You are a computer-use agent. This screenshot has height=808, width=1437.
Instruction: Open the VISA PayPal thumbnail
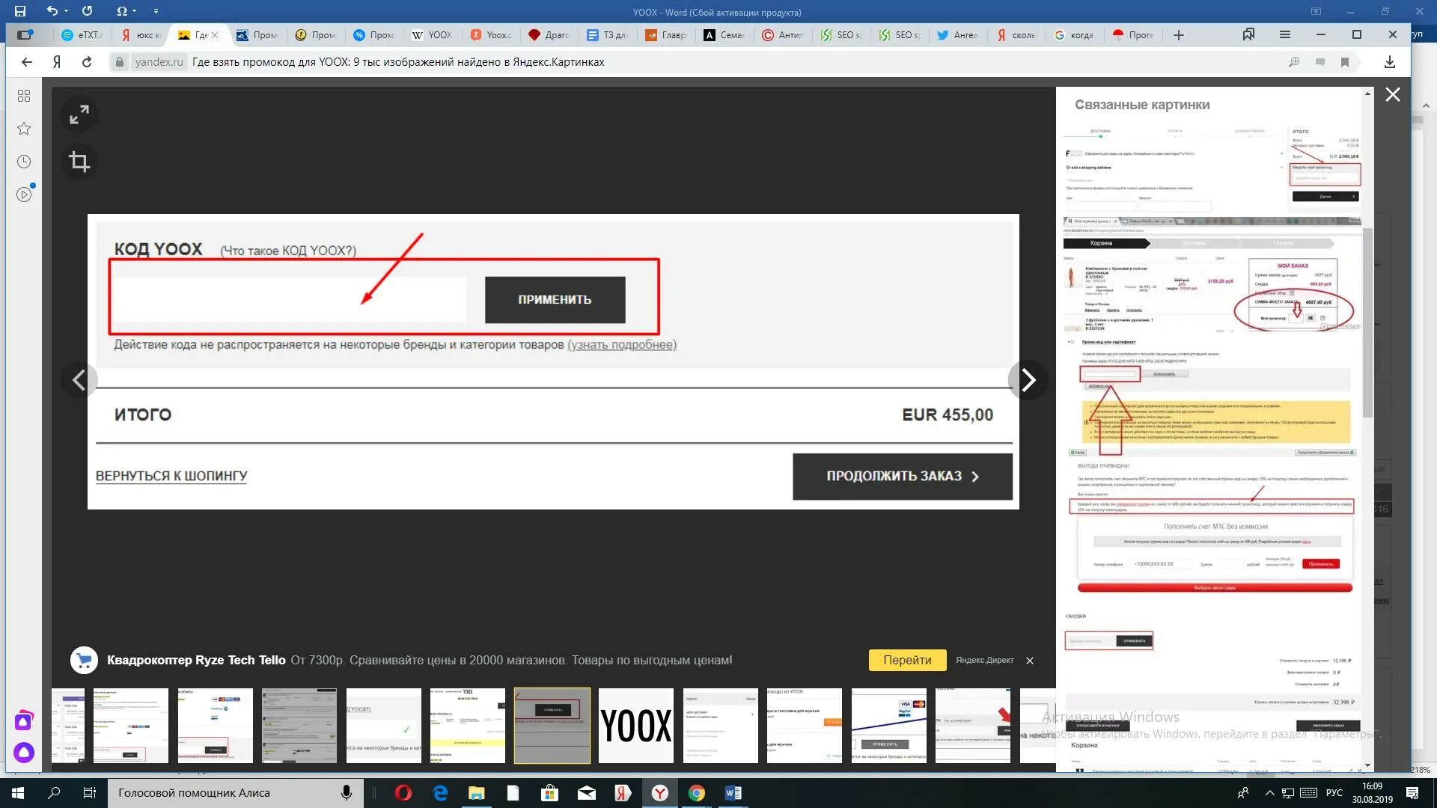(x=888, y=726)
